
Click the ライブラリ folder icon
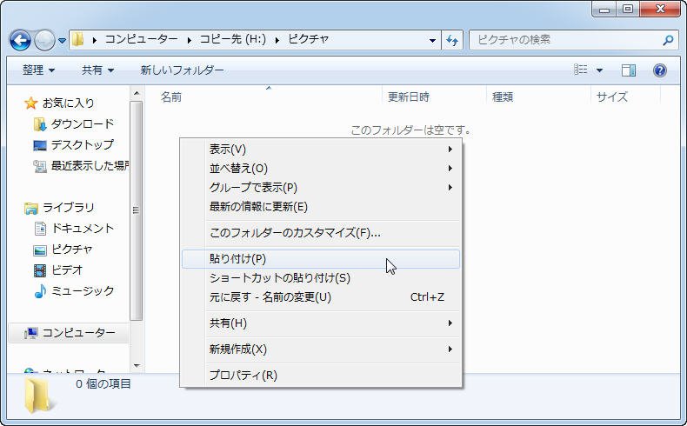click(31, 209)
